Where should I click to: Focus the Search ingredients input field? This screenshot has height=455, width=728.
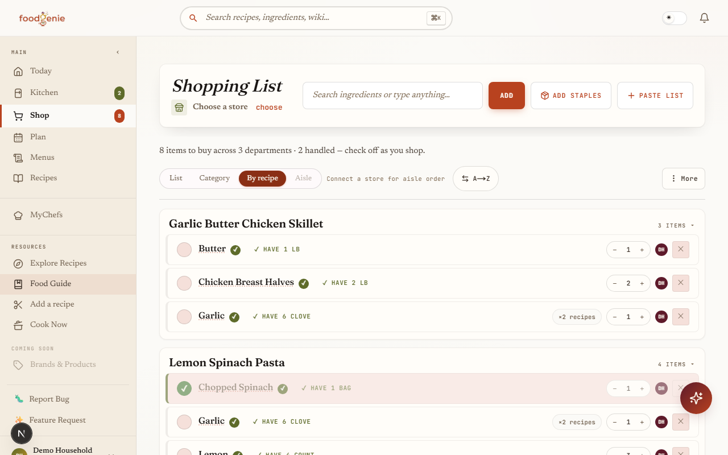point(392,96)
